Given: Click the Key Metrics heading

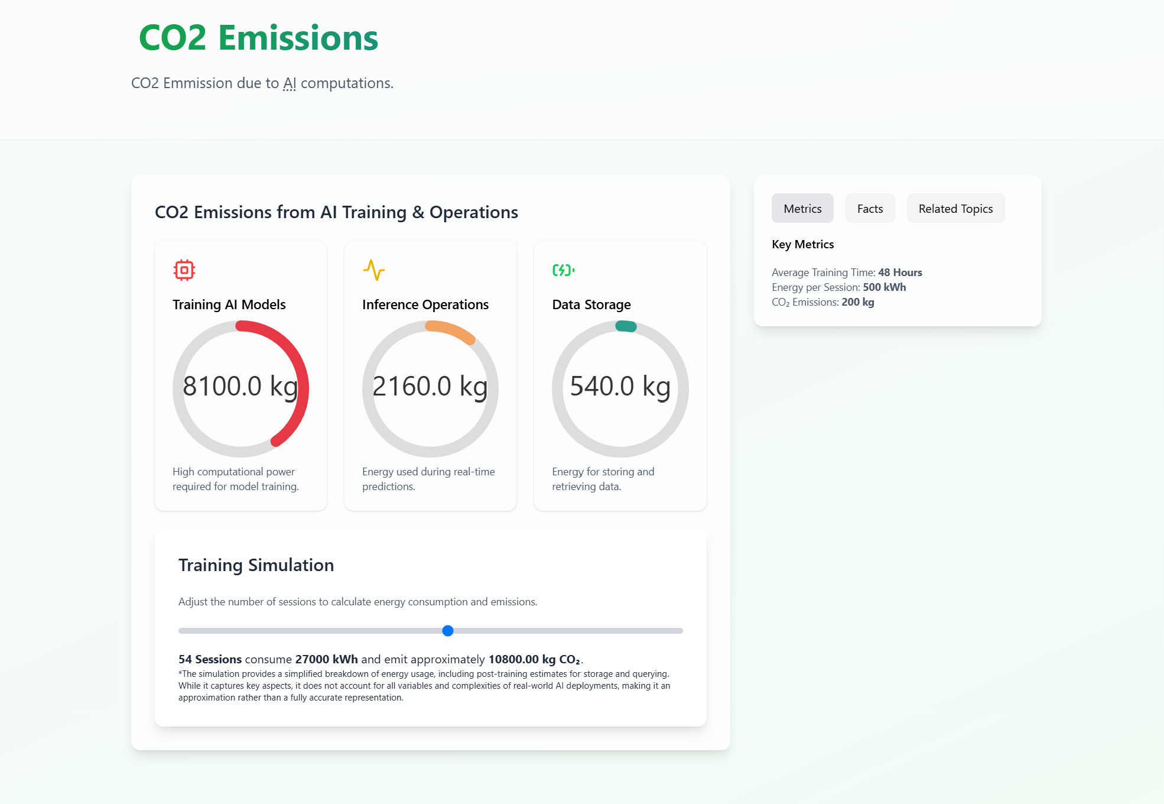Looking at the screenshot, I should pos(802,244).
